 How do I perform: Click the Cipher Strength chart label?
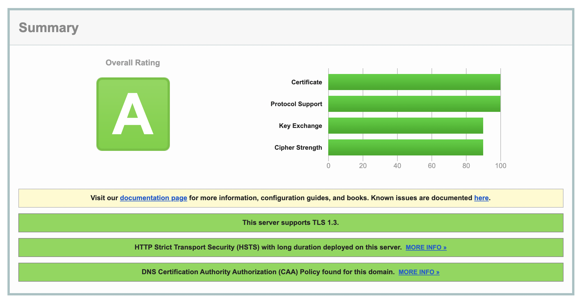[298, 148]
